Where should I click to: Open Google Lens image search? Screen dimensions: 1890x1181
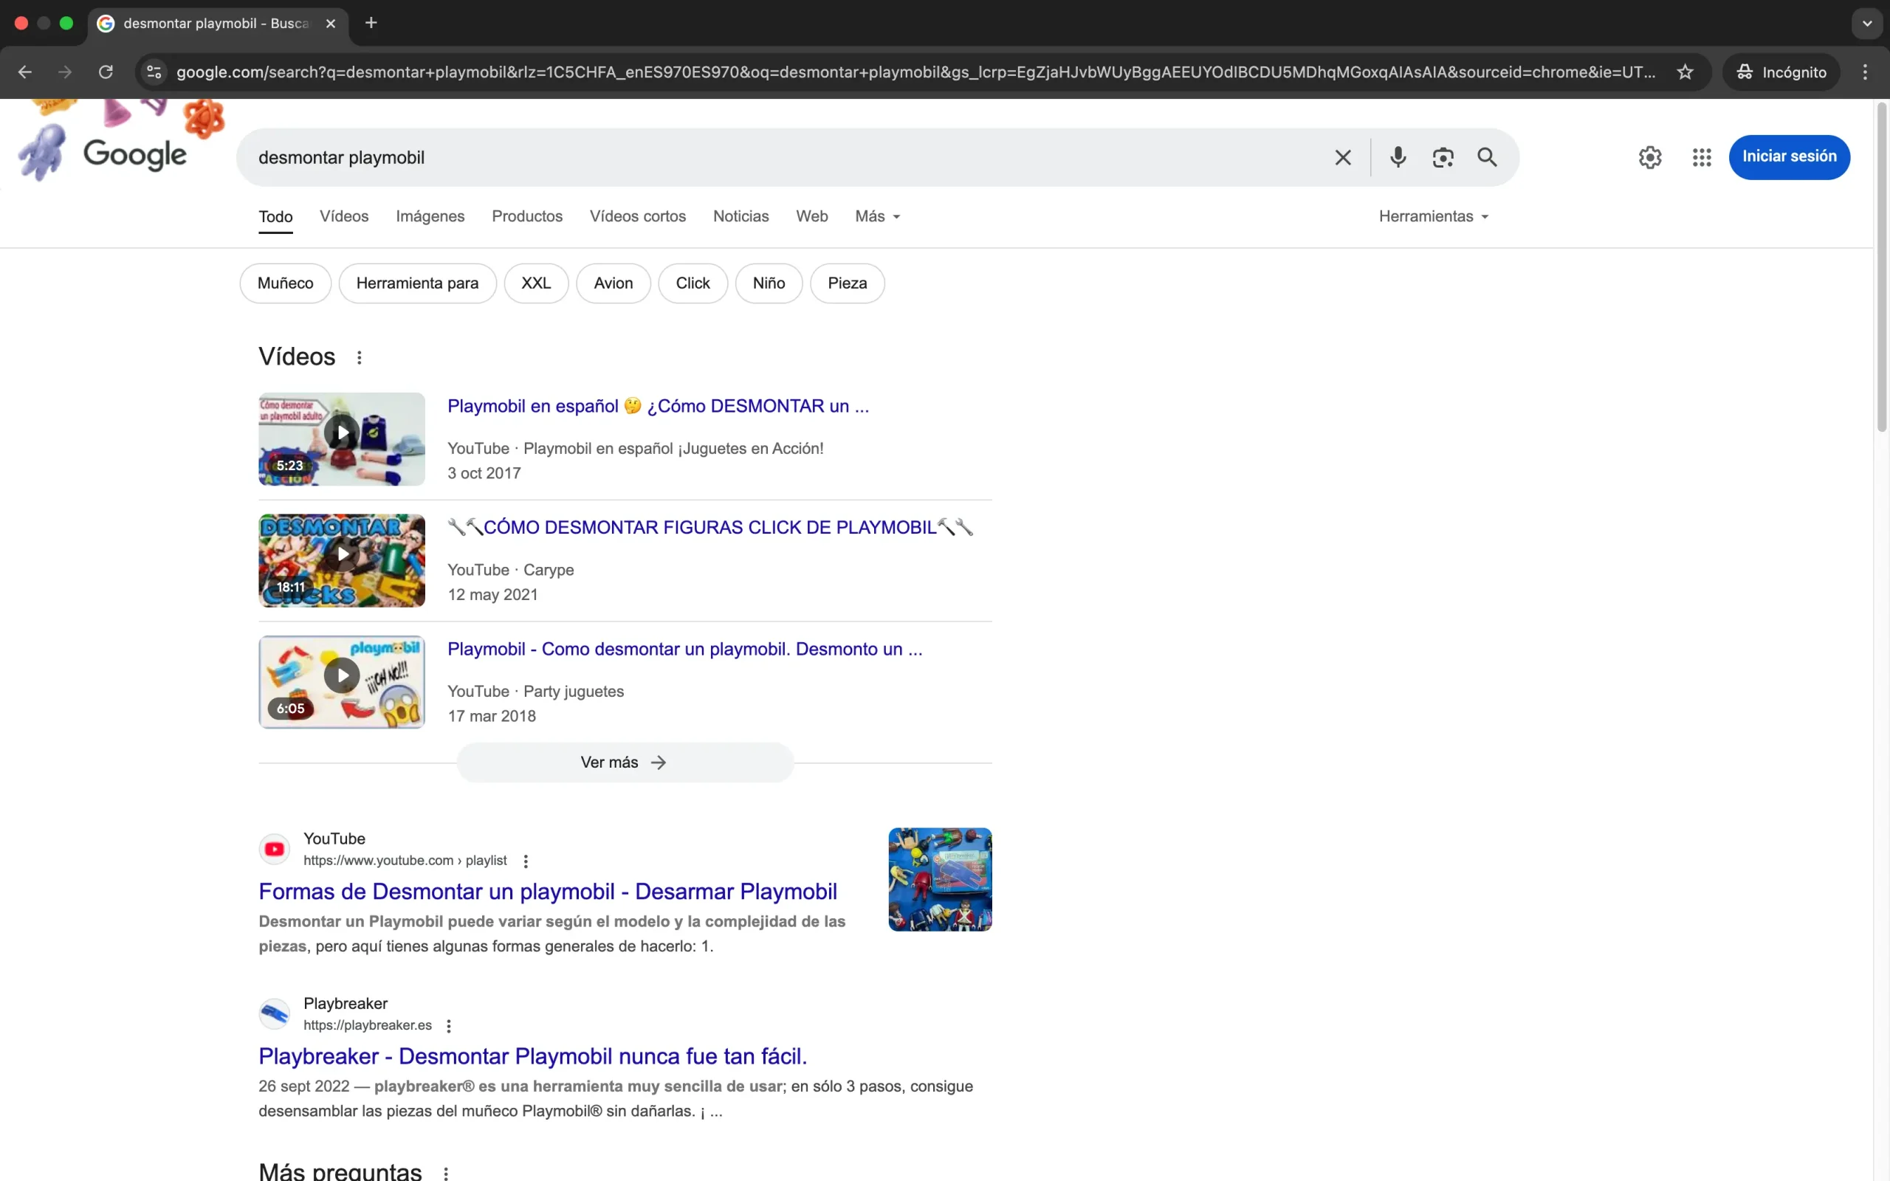click(1442, 157)
